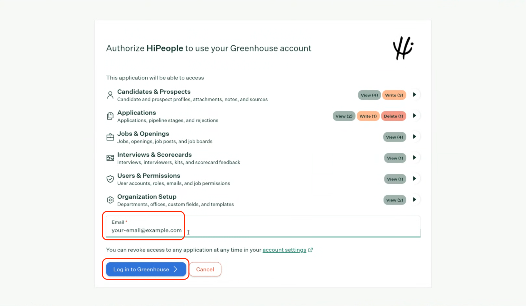This screenshot has height=306, width=526.
Task: Click View (1) badge for Interviews & Scorecards
Action: 395,158
